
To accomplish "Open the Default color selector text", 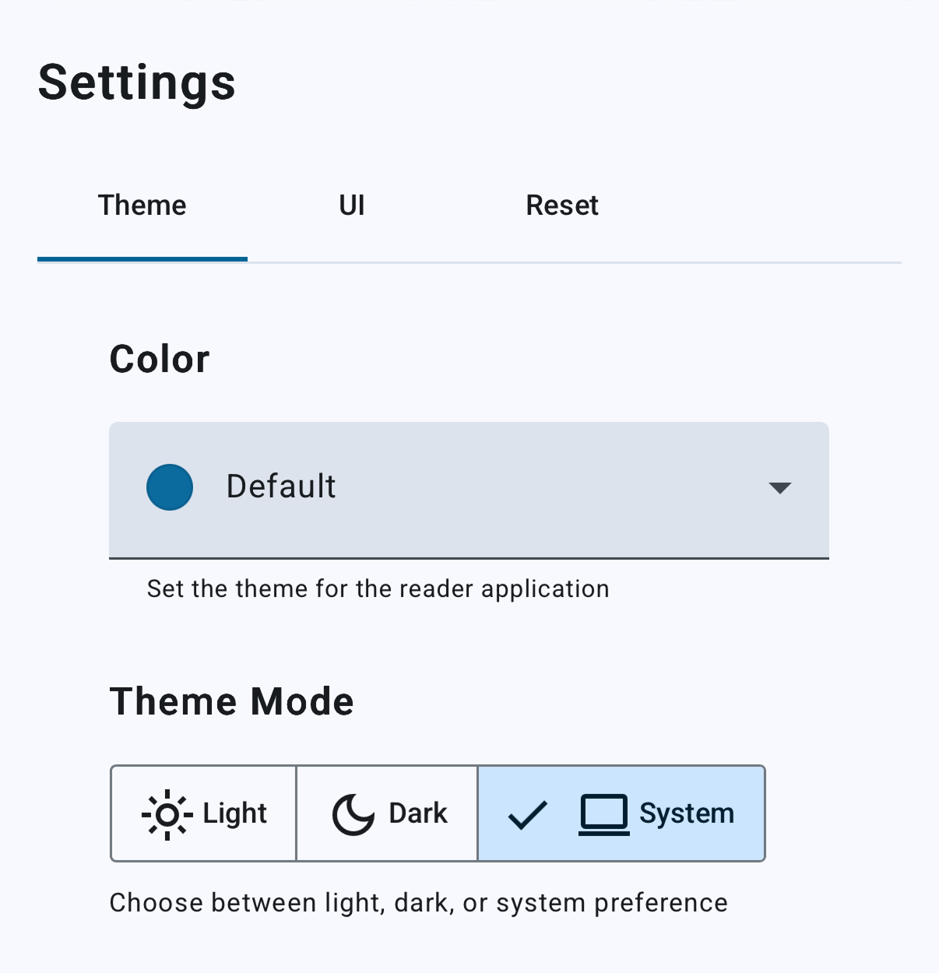I will (x=281, y=486).
